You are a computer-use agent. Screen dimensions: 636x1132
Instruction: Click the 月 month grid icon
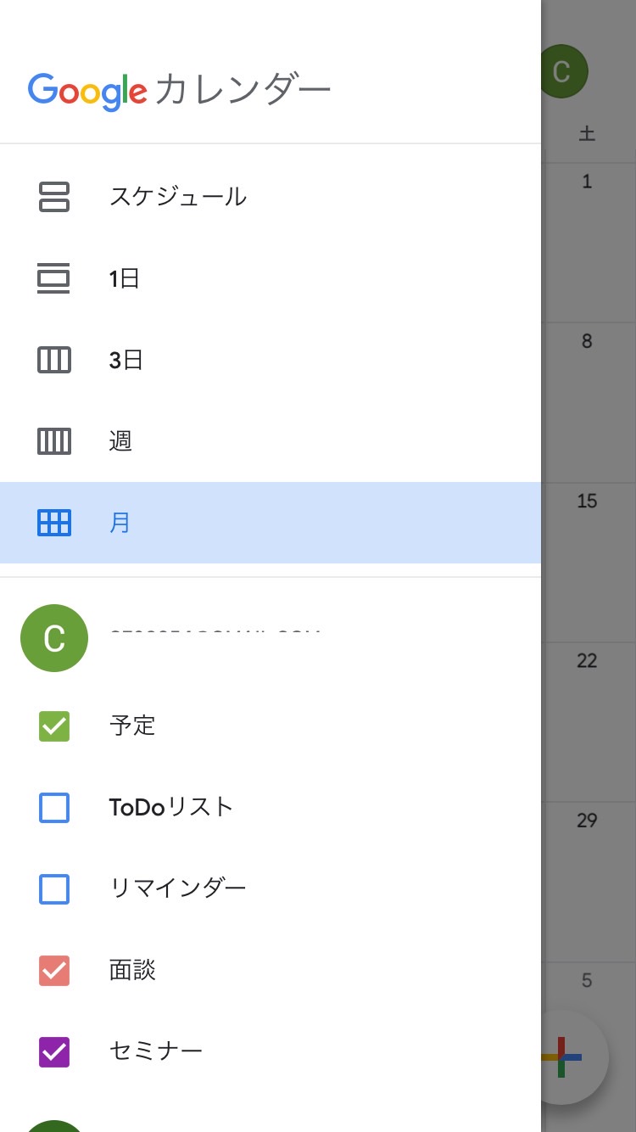pyautogui.click(x=54, y=523)
